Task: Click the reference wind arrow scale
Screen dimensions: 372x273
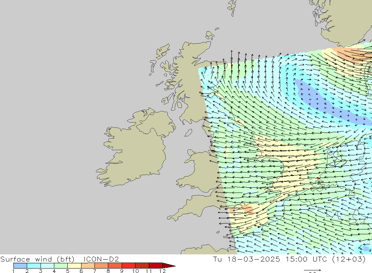Action: [x=312, y=270]
